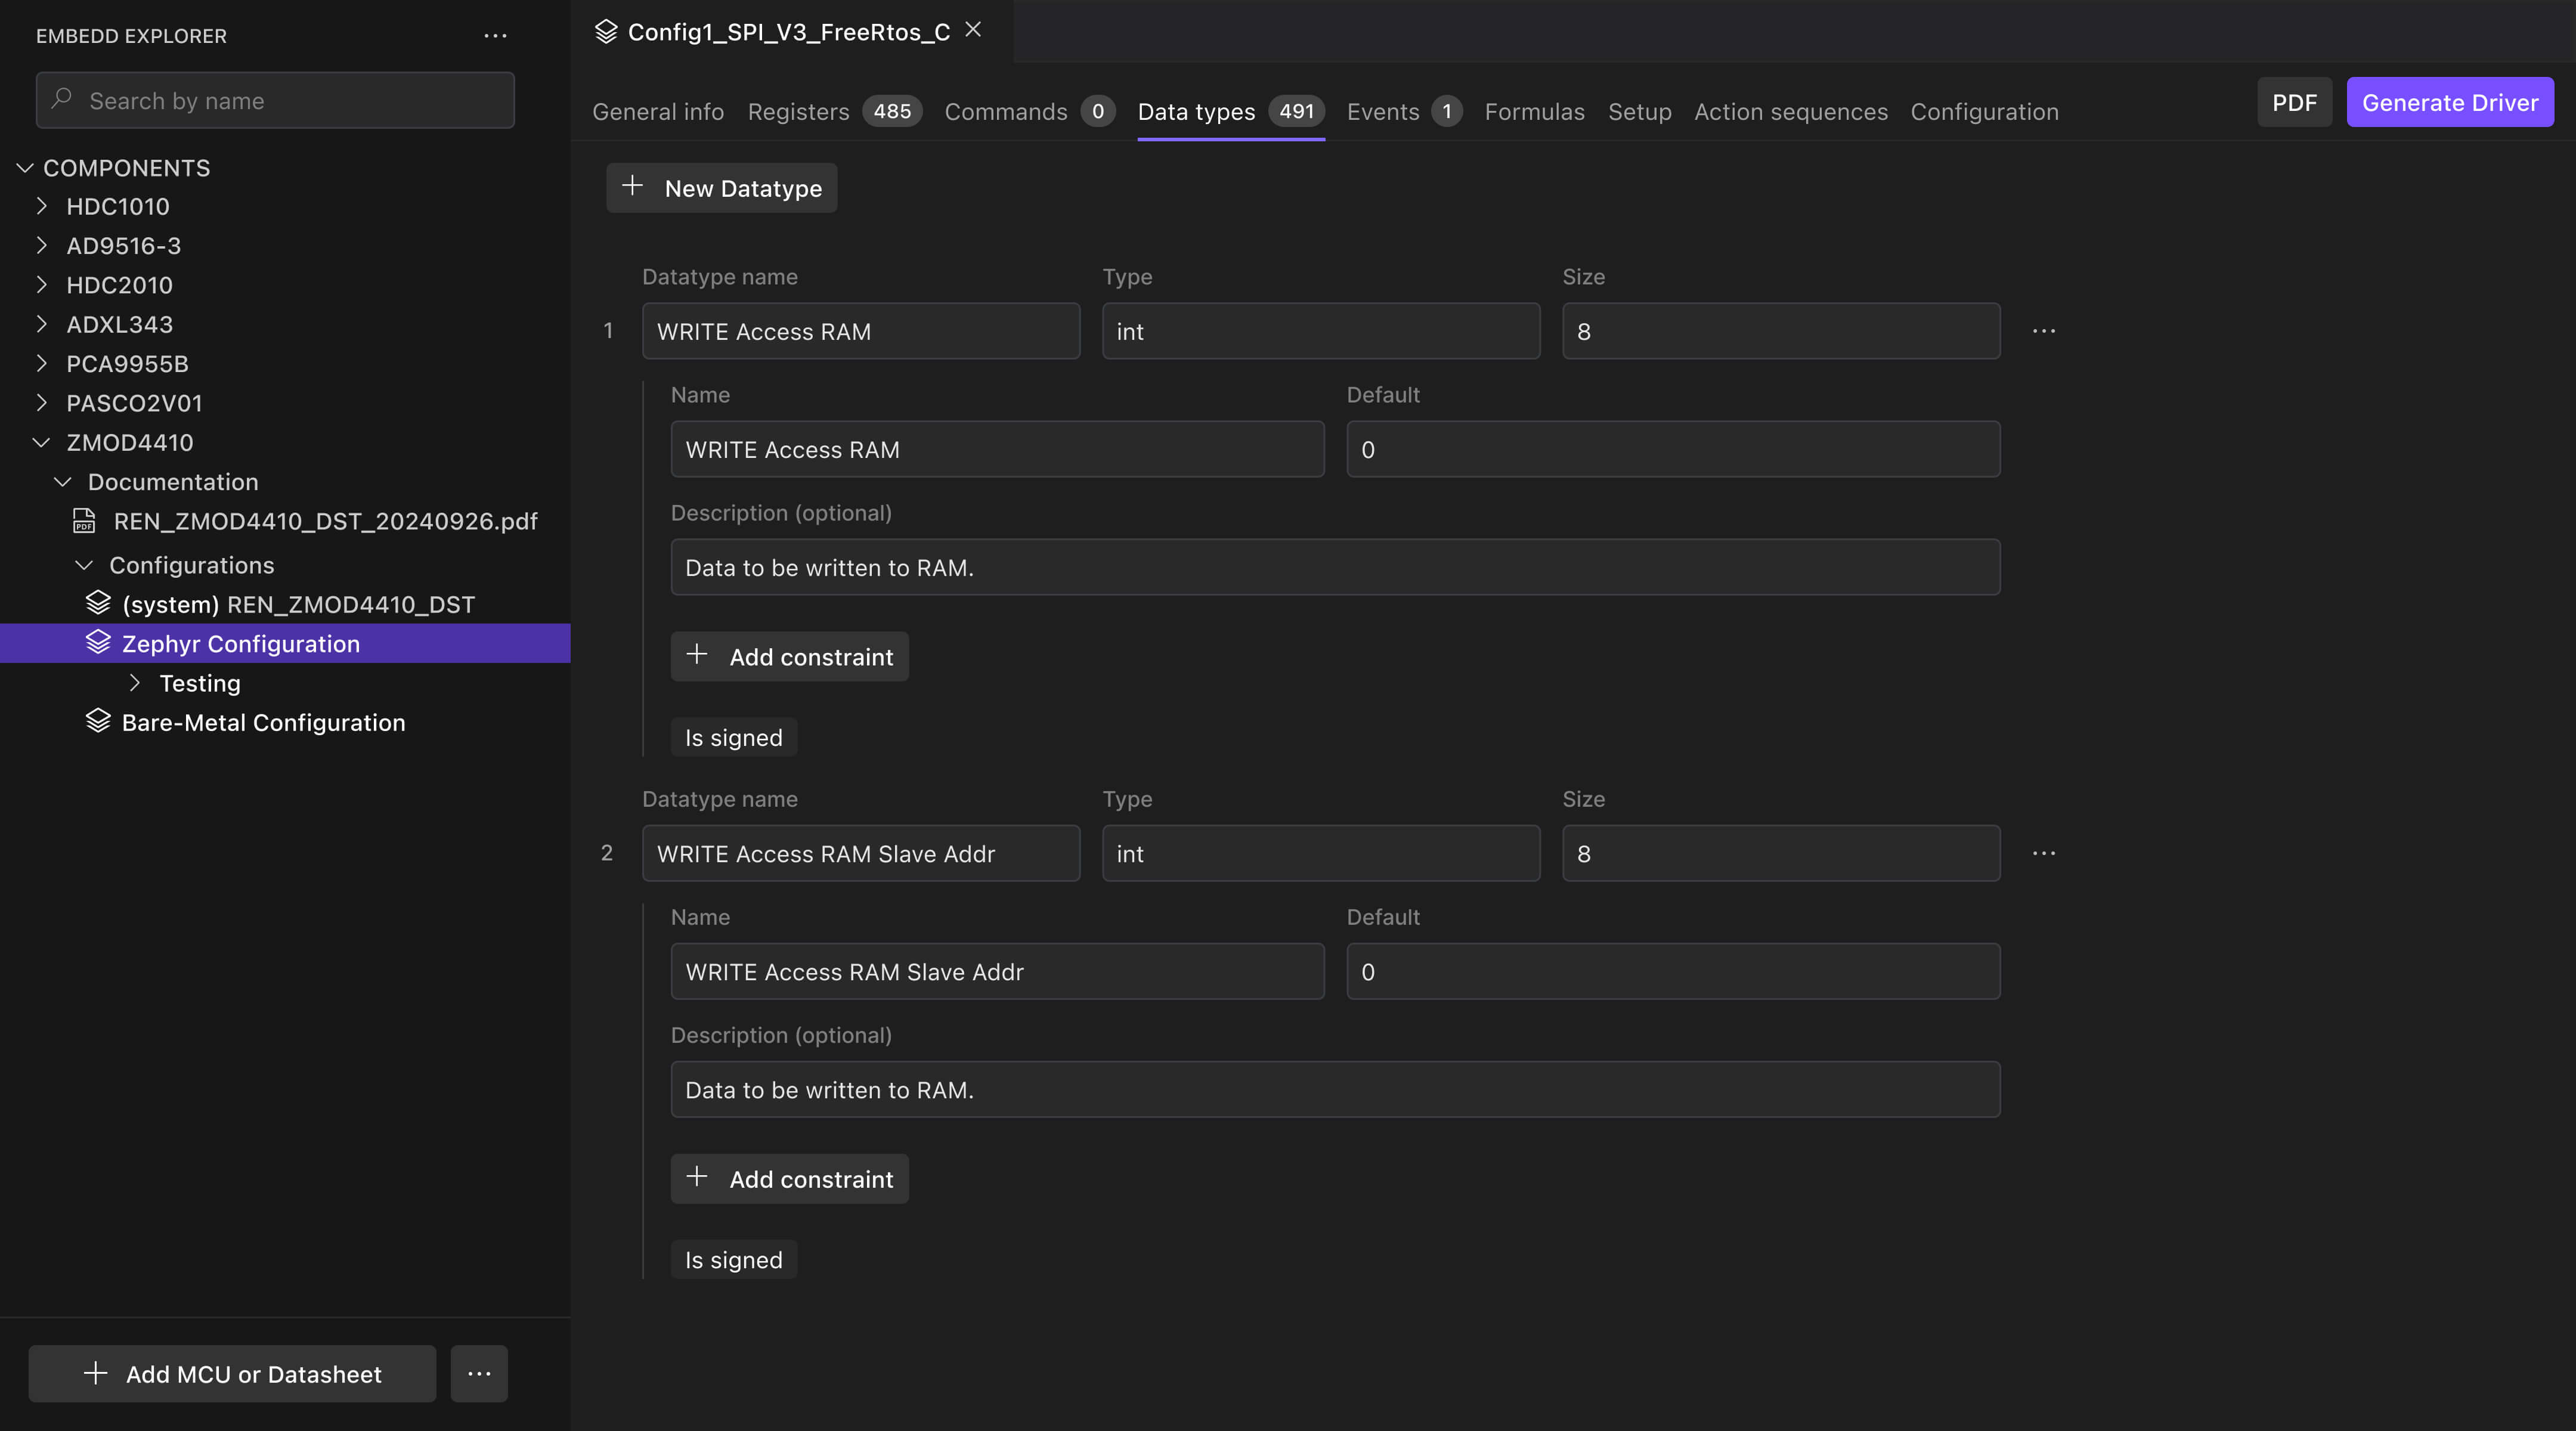
Task: Open options menu for datatype row 2
Action: pos(2044,853)
